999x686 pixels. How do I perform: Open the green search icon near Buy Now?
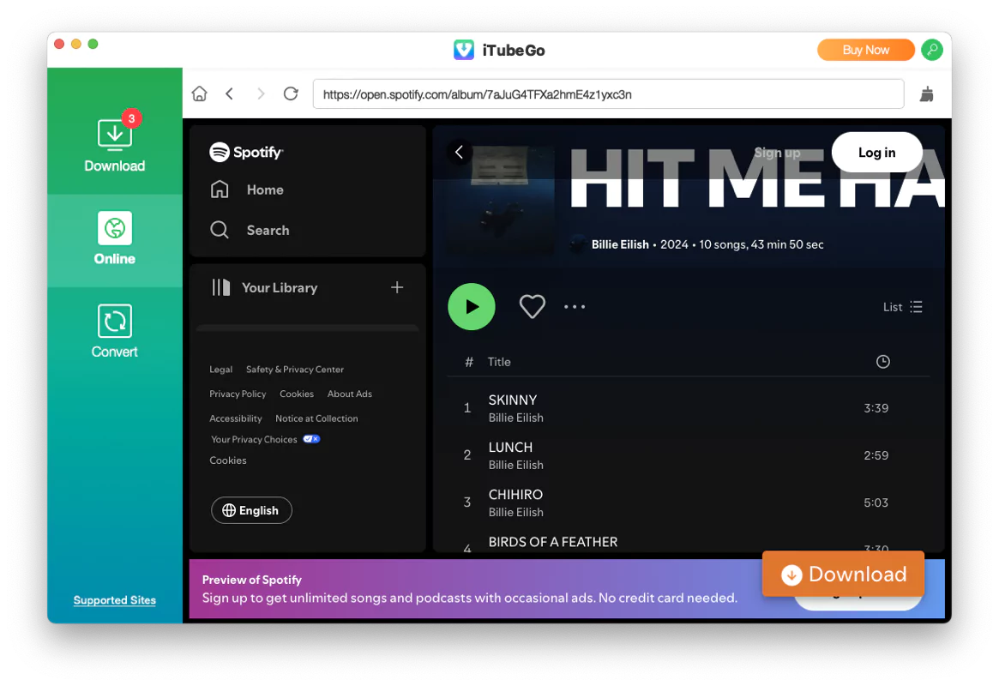931,50
